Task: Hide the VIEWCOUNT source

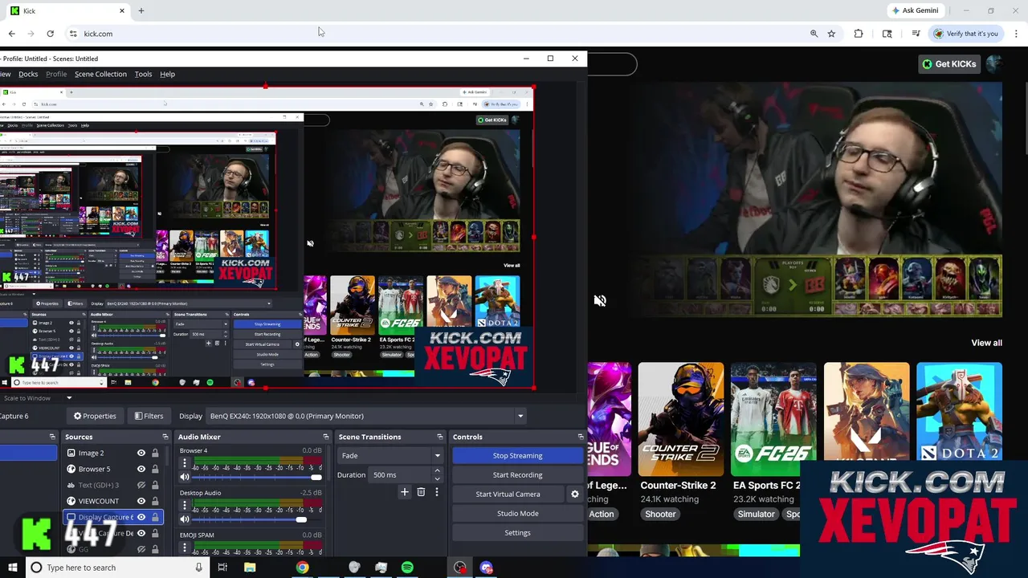Action: point(141,501)
